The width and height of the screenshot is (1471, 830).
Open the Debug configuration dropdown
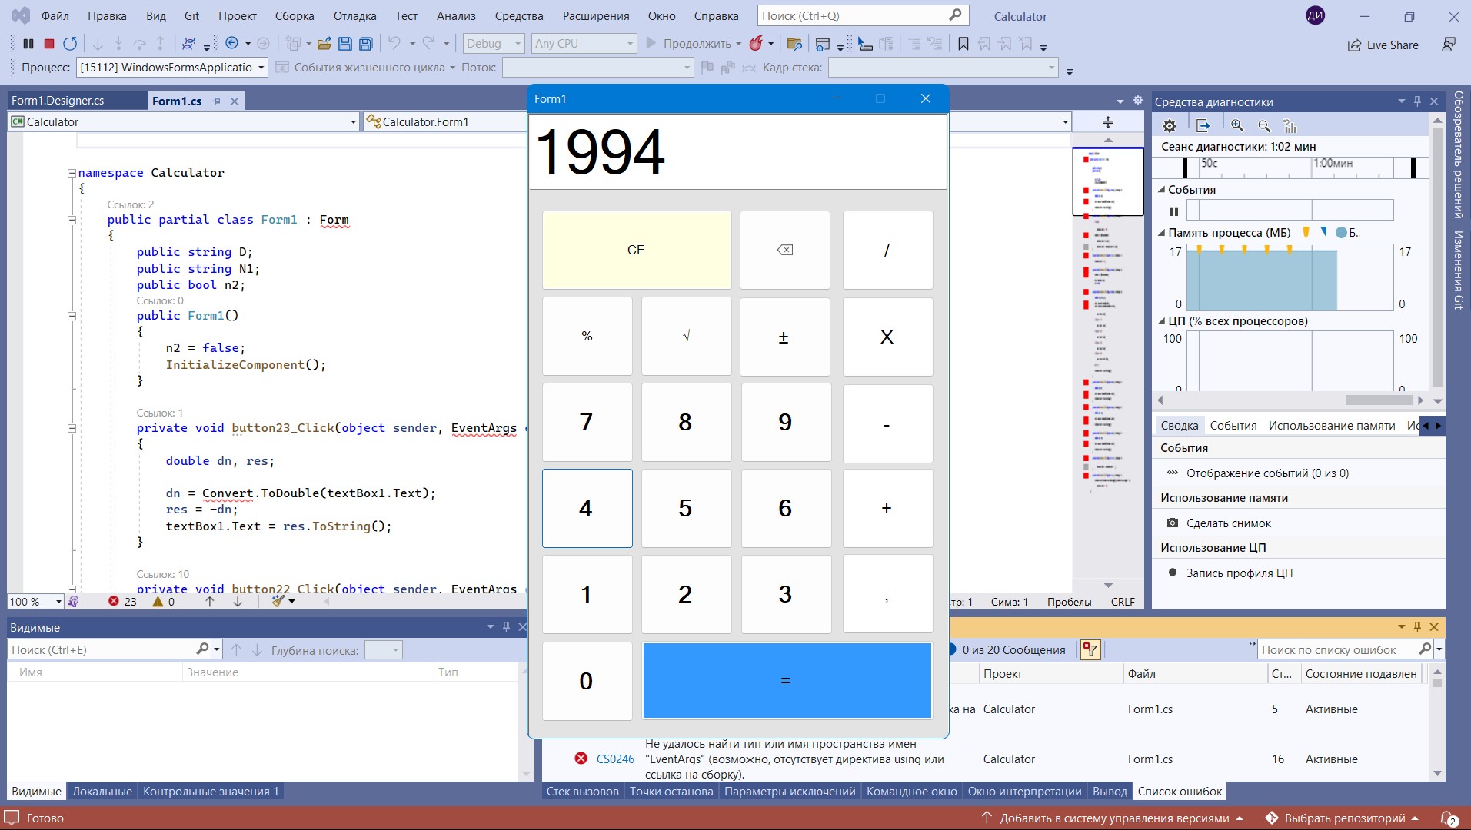click(x=494, y=44)
